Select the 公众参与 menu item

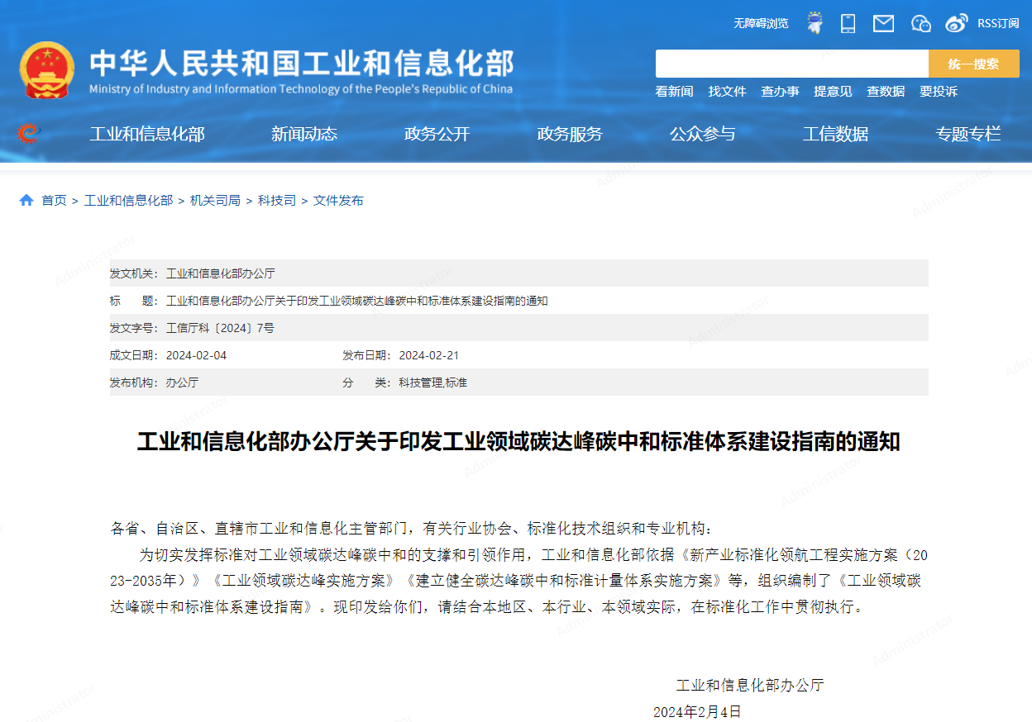(703, 134)
